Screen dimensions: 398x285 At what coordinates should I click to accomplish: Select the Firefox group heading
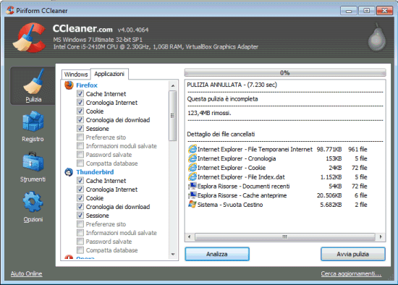87,85
